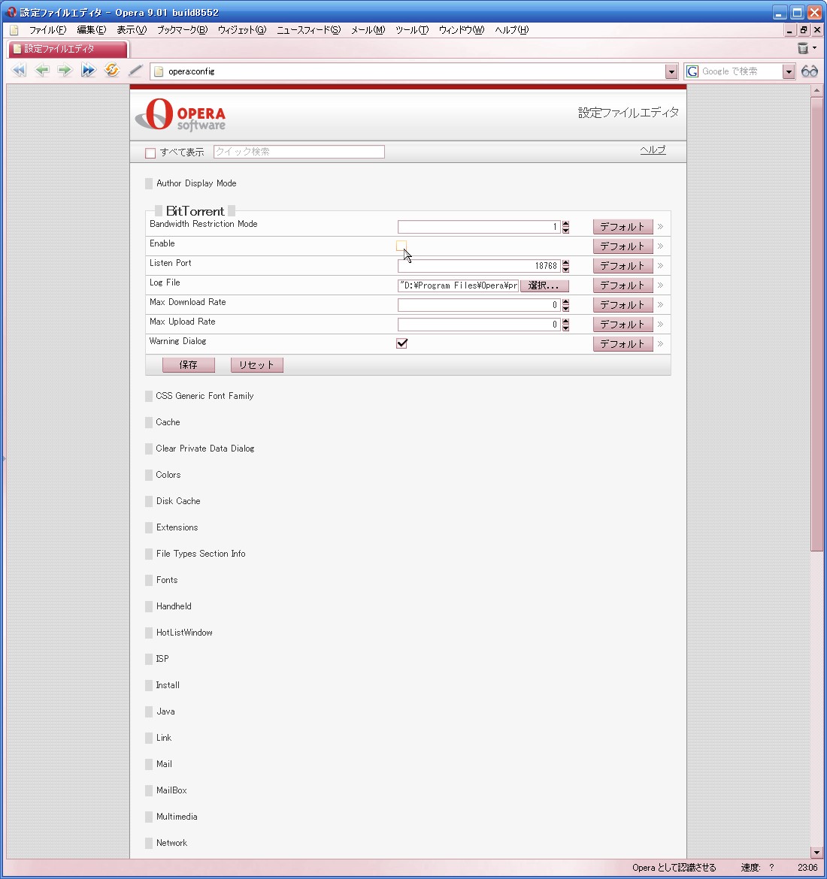Open the ヘルプ link on page

tap(653, 150)
